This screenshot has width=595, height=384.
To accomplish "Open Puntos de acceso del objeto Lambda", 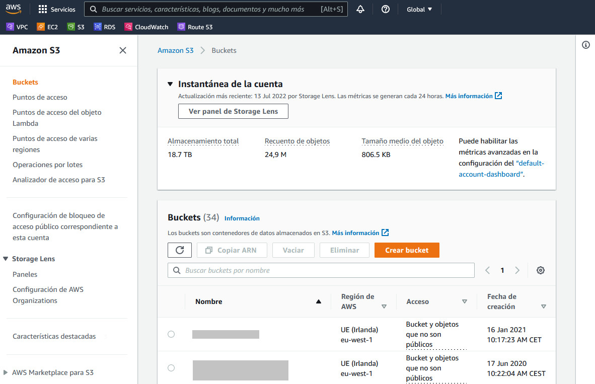I will [57, 118].
